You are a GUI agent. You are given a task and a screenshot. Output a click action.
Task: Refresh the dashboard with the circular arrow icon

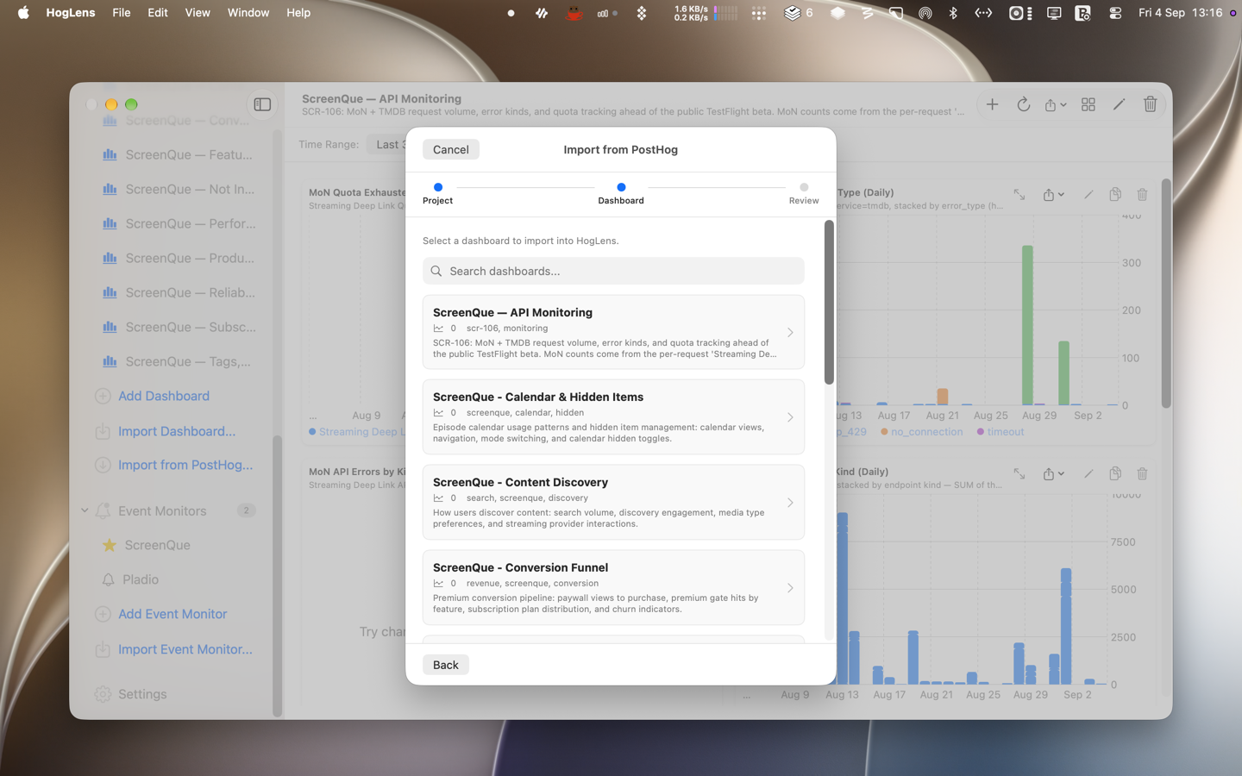(x=1023, y=104)
